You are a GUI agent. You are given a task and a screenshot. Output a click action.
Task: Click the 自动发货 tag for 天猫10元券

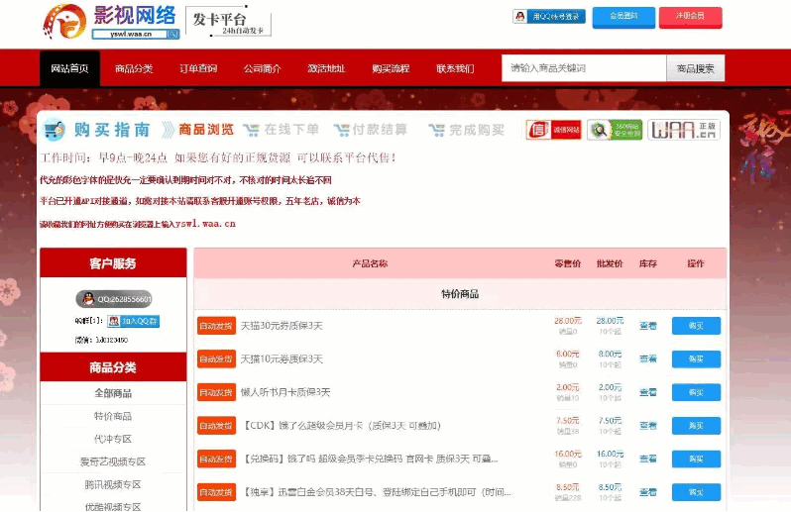tap(216, 359)
